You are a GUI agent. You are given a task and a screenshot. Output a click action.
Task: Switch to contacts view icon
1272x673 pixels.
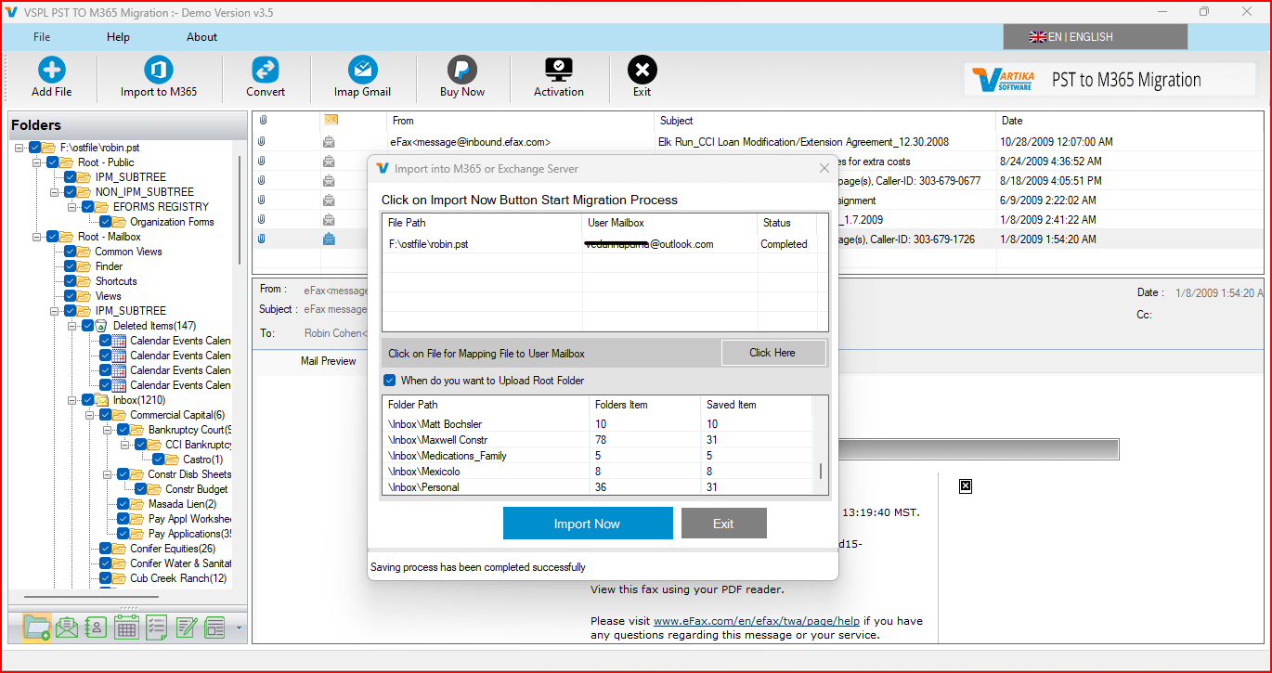click(97, 628)
